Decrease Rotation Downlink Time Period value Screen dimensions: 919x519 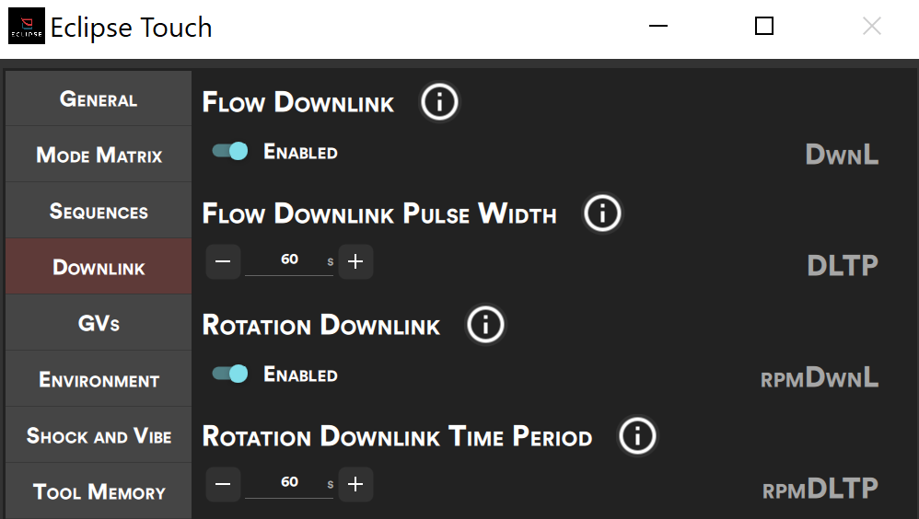coord(223,484)
